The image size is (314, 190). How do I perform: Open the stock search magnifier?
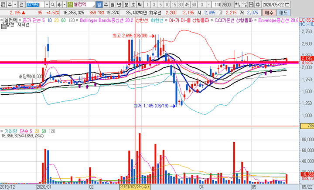52,4
